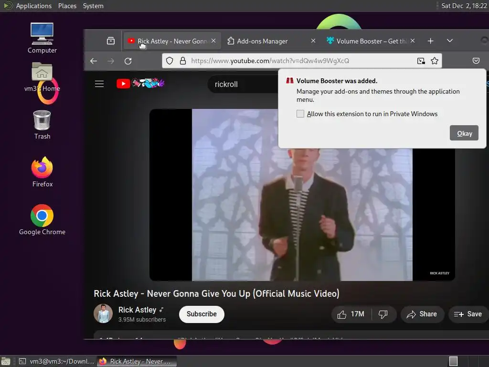Click the video title text
Viewport: 489px width, 367px height.
(216, 294)
